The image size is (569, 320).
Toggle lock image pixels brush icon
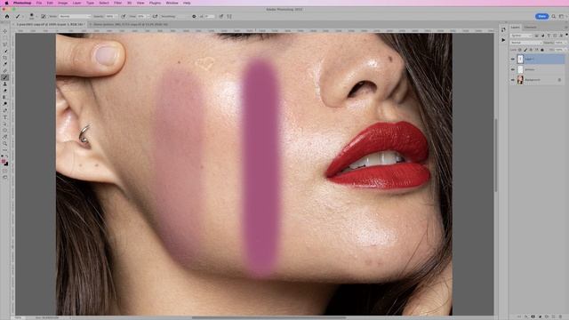[x=525, y=50]
